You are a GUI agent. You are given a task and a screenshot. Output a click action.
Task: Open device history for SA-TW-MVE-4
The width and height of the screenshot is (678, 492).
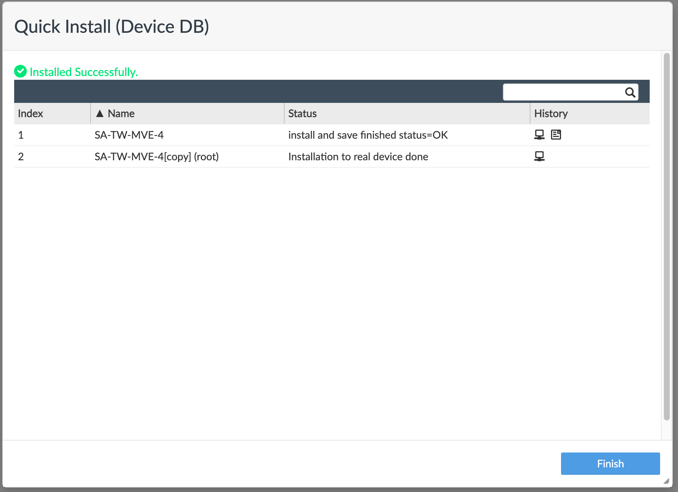point(539,135)
